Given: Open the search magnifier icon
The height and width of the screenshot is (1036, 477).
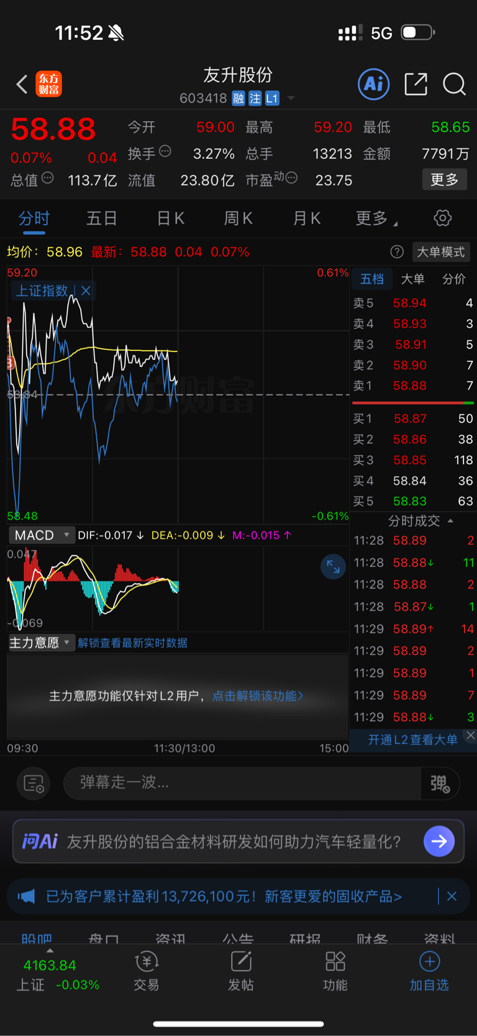Looking at the screenshot, I should tap(454, 84).
